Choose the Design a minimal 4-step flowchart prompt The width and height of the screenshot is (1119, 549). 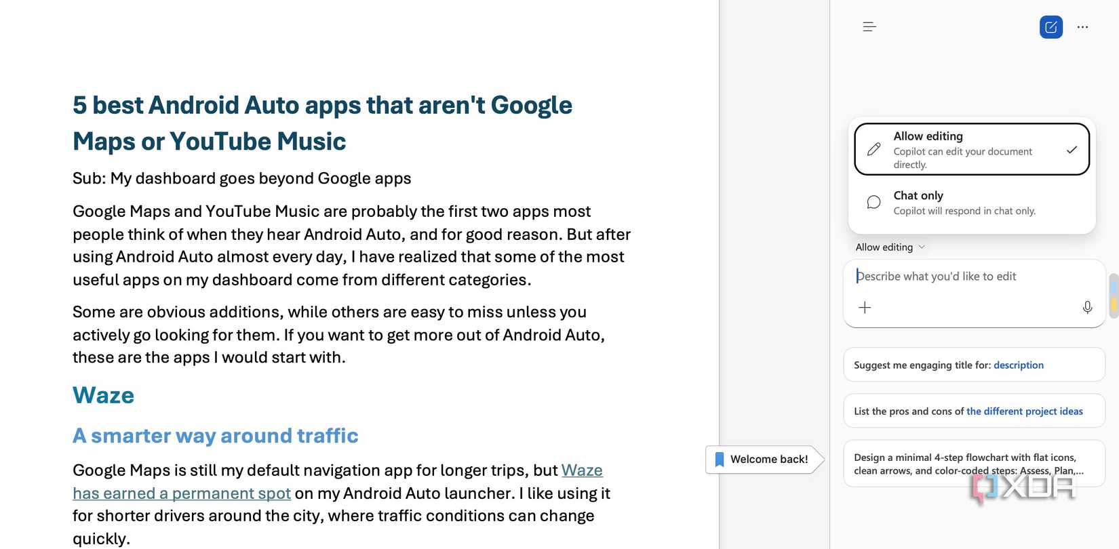point(974,464)
